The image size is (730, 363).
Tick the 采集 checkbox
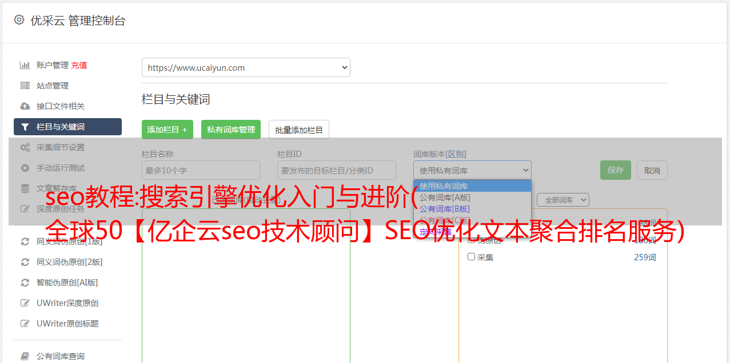(x=472, y=257)
